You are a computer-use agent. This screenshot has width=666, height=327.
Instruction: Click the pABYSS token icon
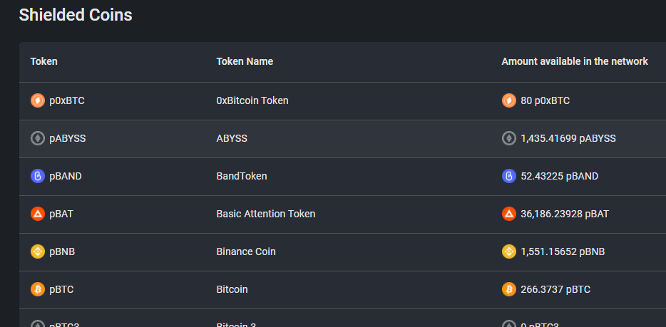click(x=38, y=138)
